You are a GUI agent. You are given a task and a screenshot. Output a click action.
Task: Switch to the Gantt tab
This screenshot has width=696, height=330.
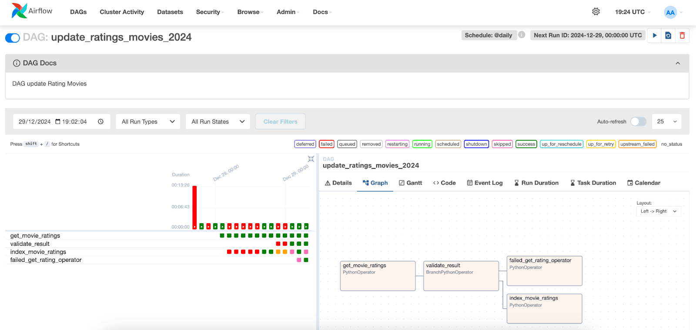click(x=410, y=183)
